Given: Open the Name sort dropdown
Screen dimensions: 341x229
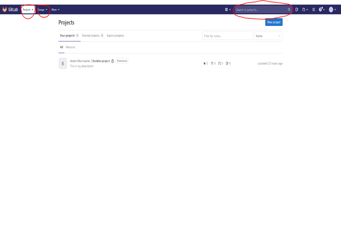Looking at the screenshot, I should pos(268,36).
